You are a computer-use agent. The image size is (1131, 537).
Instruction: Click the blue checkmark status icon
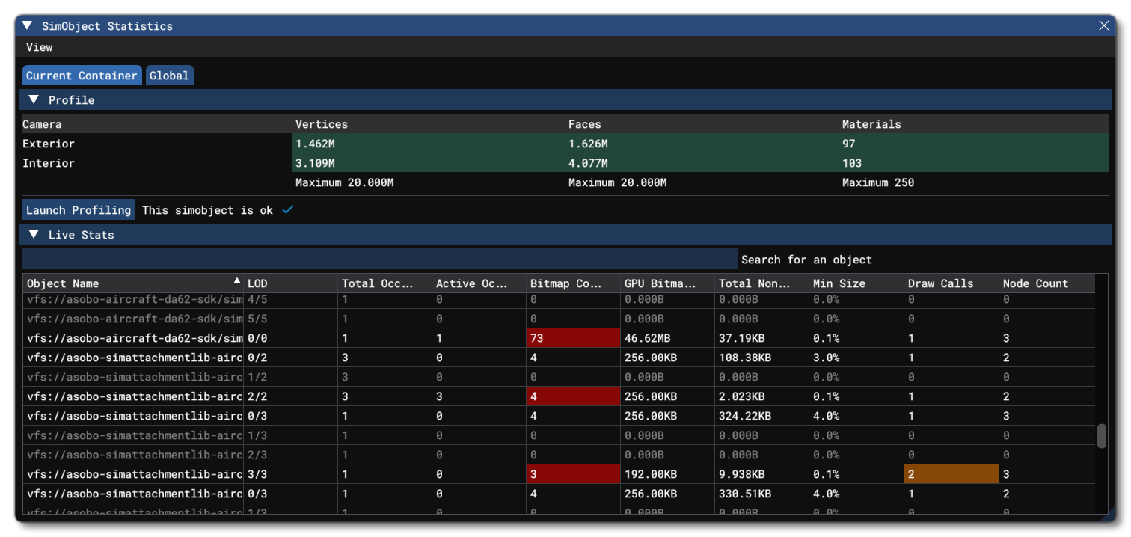287,210
